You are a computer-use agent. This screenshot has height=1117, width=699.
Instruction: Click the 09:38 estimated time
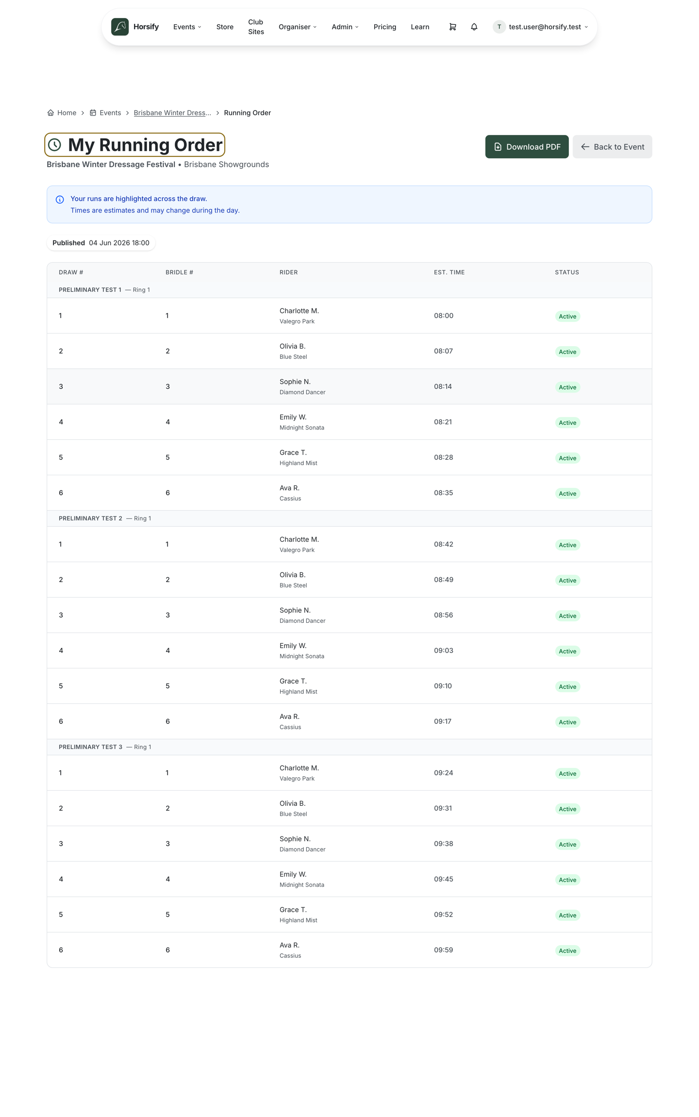coord(443,844)
